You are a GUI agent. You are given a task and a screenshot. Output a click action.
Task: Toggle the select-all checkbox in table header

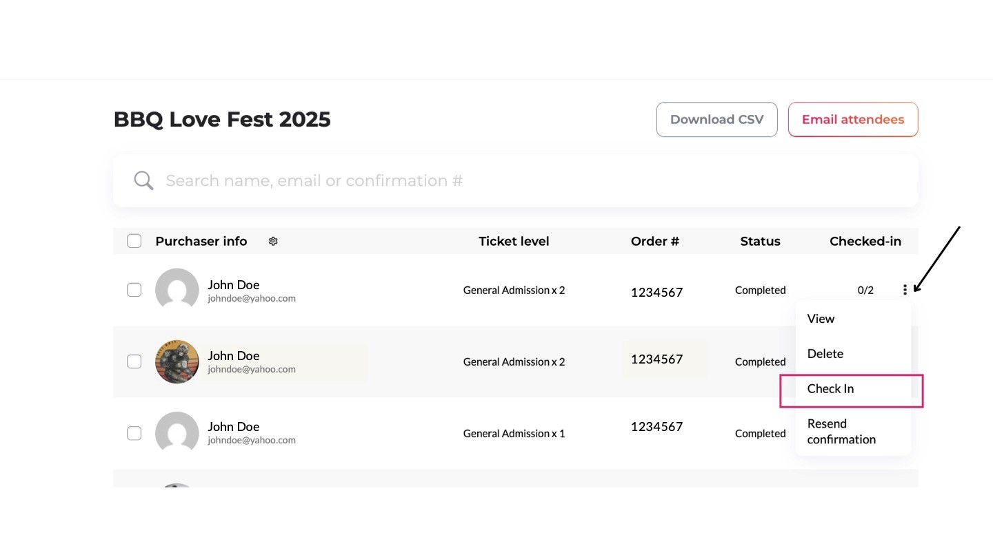(134, 241)
